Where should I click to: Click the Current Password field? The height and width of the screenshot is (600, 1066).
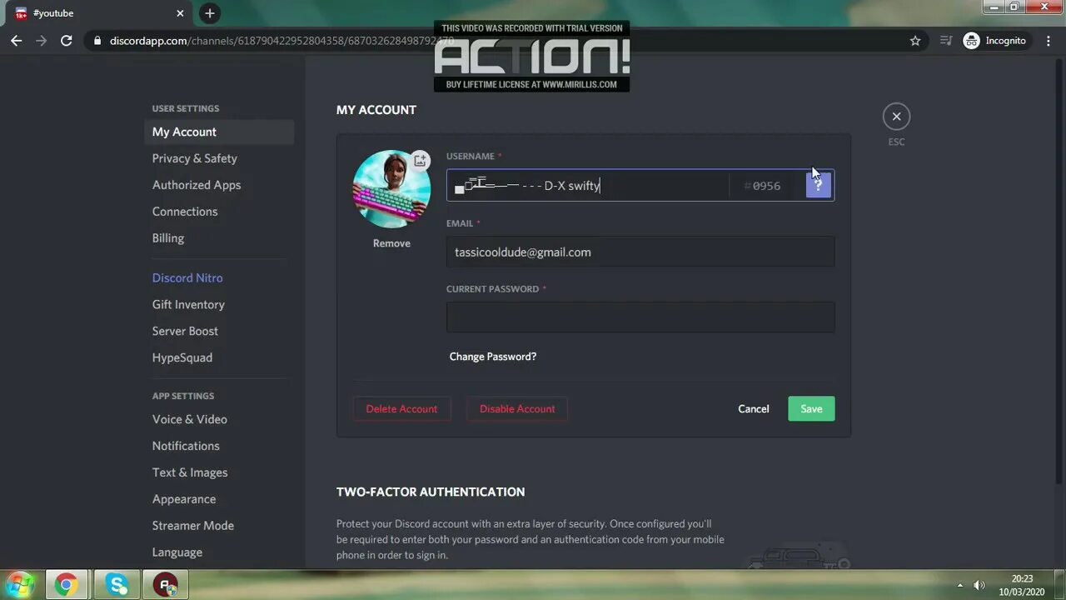pyautogui.click(x=640, y=317)
